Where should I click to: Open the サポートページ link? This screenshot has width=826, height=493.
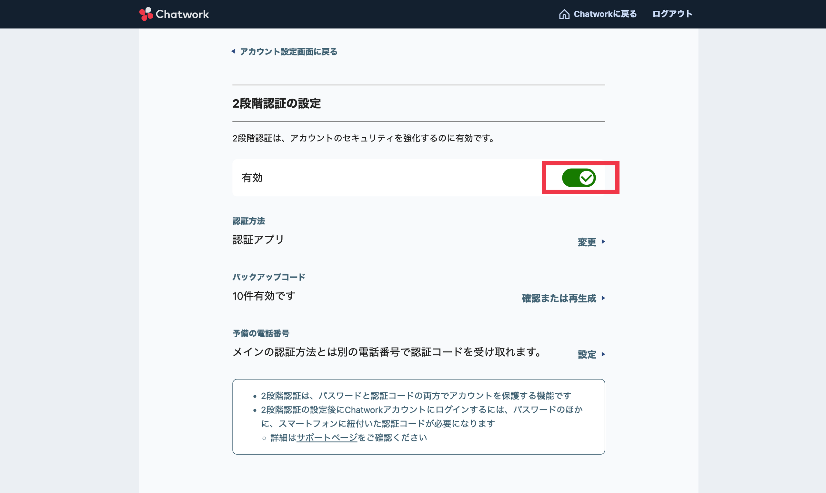(x=327, y=438)
